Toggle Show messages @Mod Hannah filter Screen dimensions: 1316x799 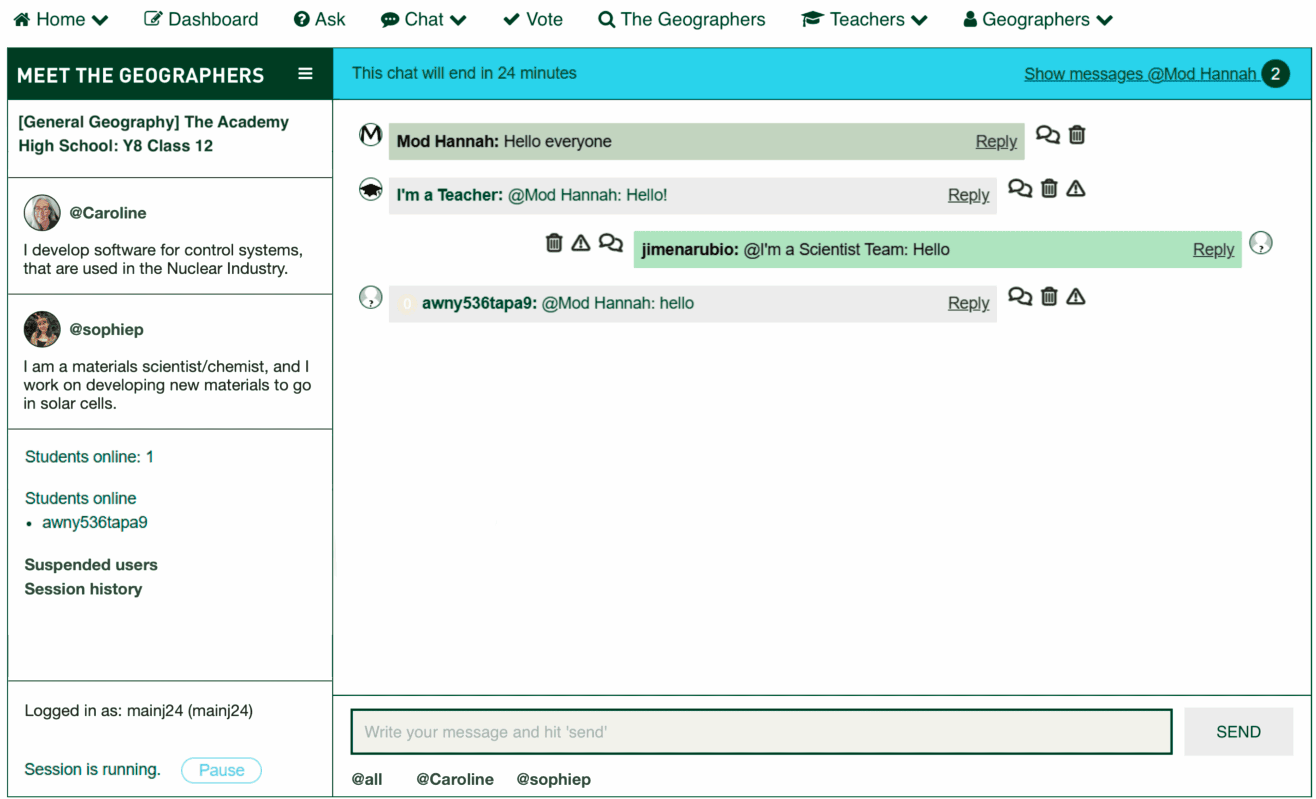1139,73
